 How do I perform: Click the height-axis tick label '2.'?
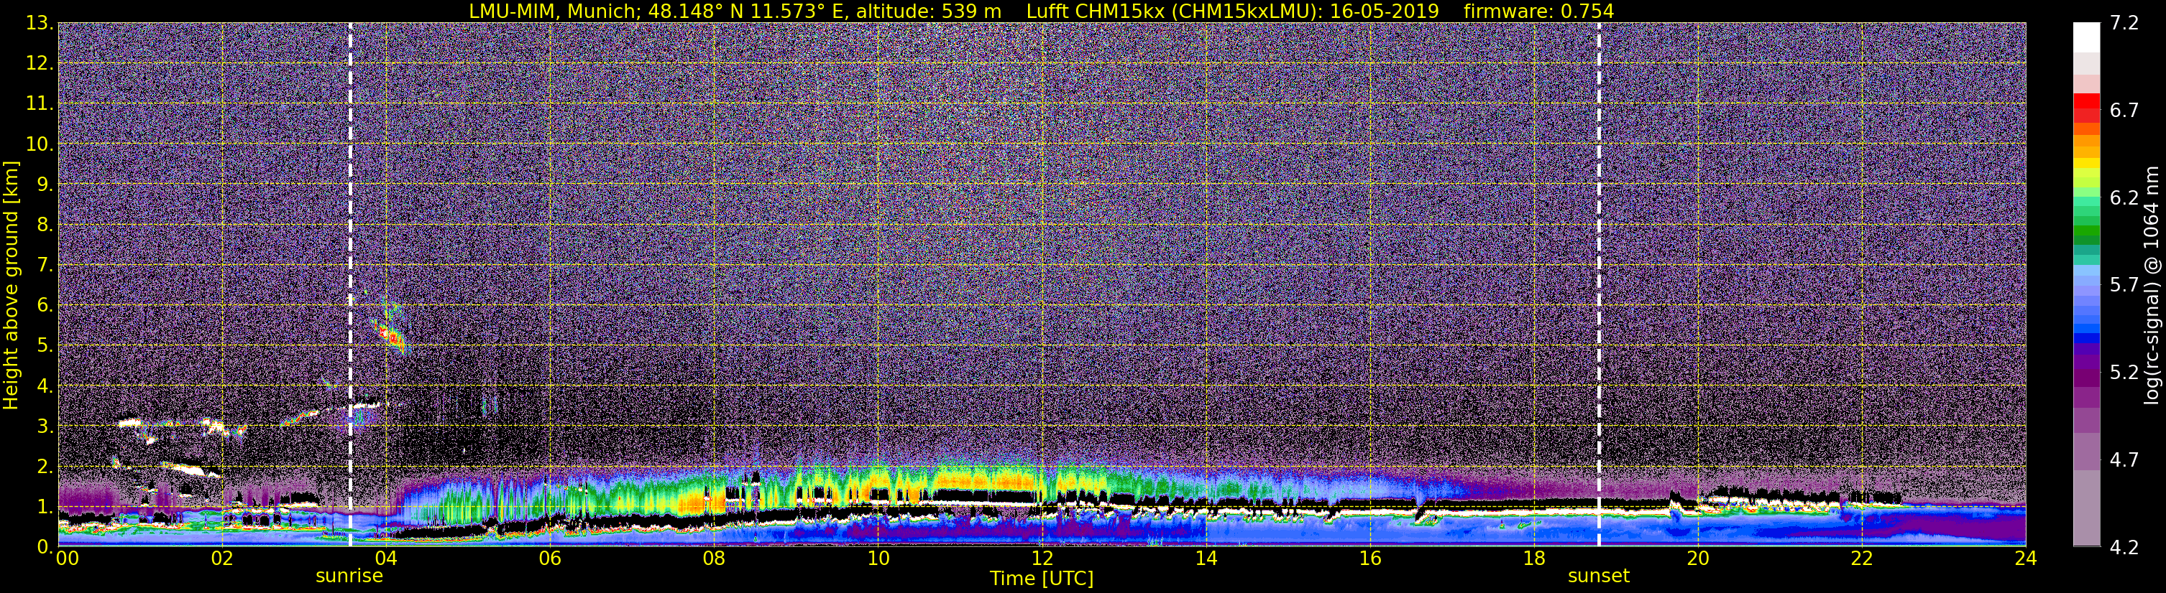pos(45,467)
